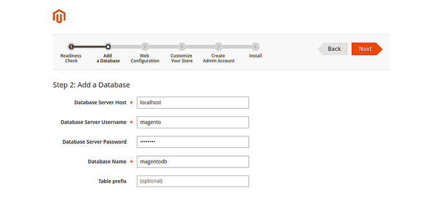This screenshot has height=221, width=431.
Task: Click the Add a Database step label
Action: (x=108, y=58)
